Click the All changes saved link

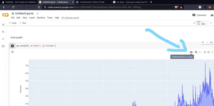(x=70, y=18)
